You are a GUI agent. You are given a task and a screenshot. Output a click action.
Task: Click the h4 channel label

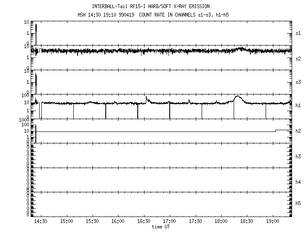point(298,182)
